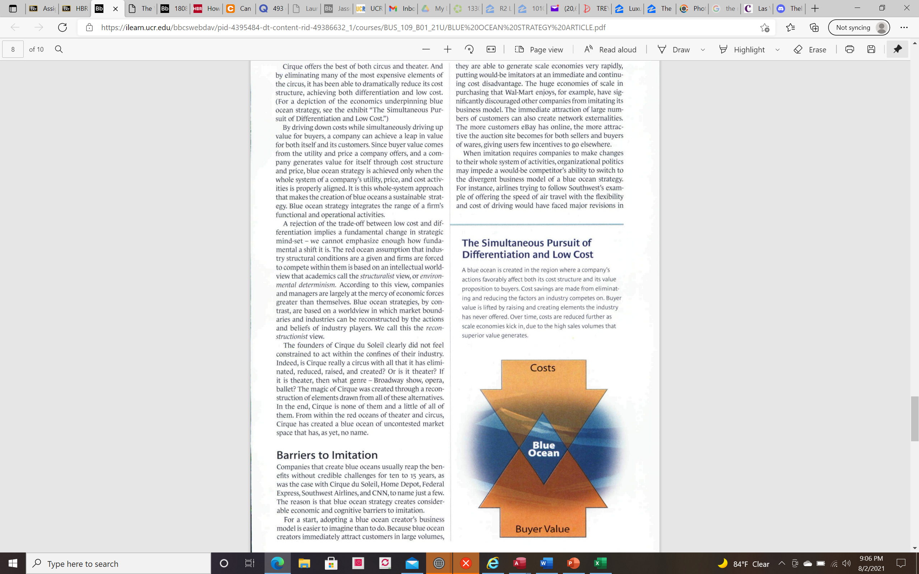Click the site lock icon in the address bar
919x574 pixels.
click(x=89, y=27)
